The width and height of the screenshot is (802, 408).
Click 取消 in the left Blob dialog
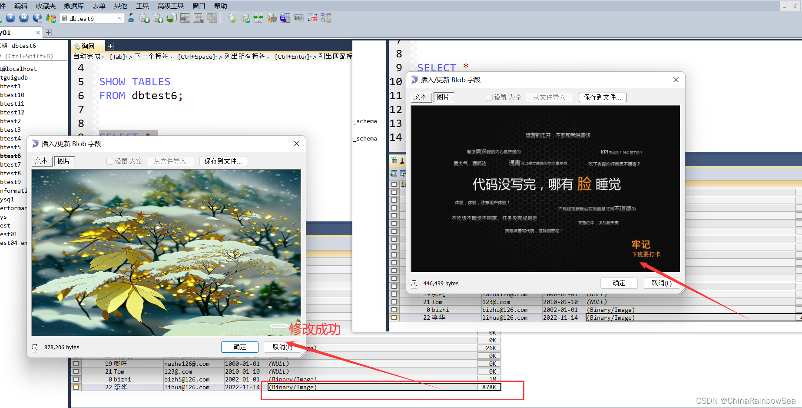point(282,347)
